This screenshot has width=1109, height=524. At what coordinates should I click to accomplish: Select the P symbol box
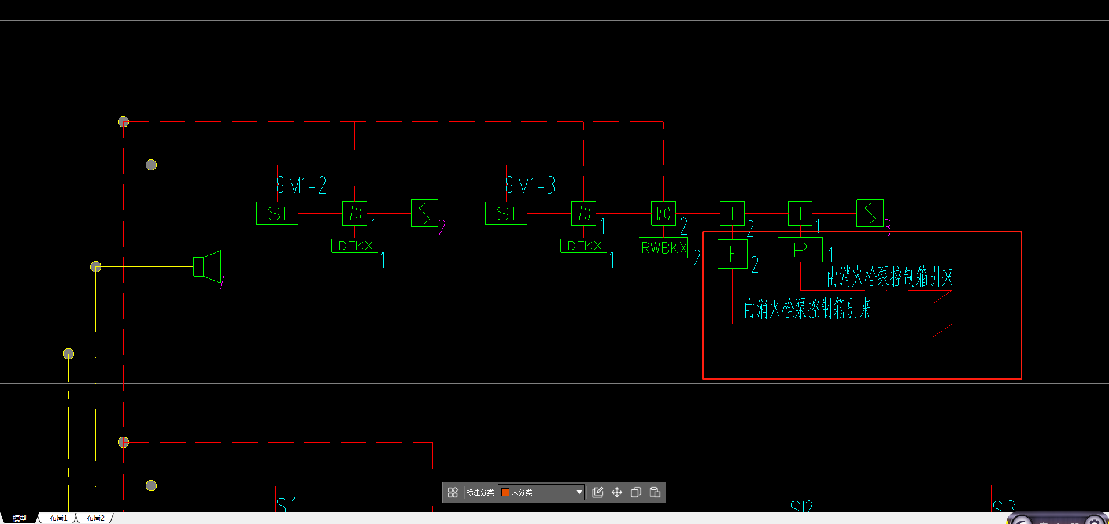800,250
